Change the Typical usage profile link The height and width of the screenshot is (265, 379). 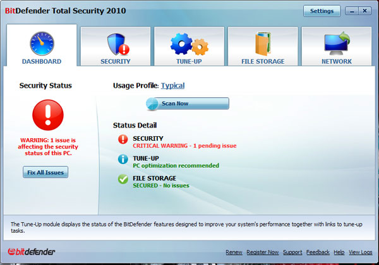coord(173,86)
